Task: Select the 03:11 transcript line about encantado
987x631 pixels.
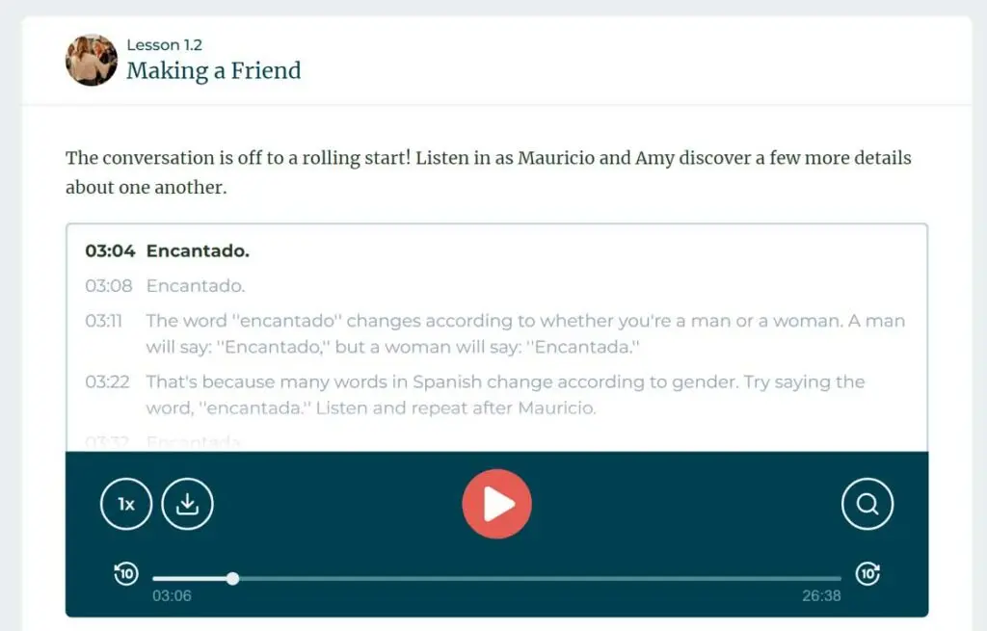Action: 495,334
